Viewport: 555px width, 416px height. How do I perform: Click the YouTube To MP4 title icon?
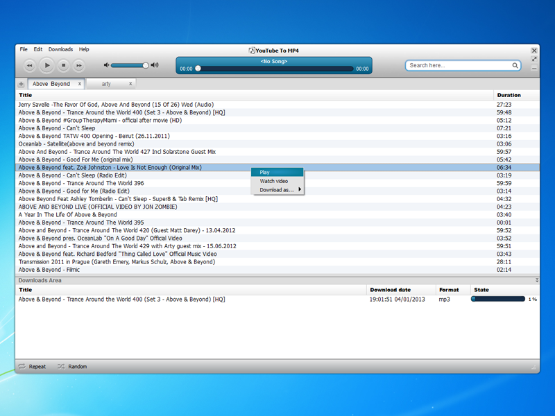coord(252,50)
